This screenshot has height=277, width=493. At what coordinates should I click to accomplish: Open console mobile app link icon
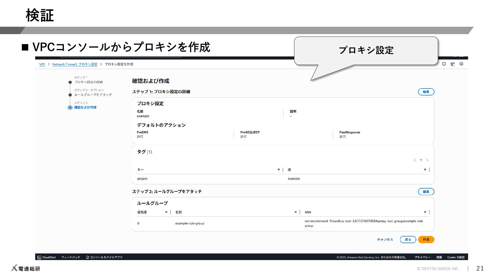[x=88, y=257]
